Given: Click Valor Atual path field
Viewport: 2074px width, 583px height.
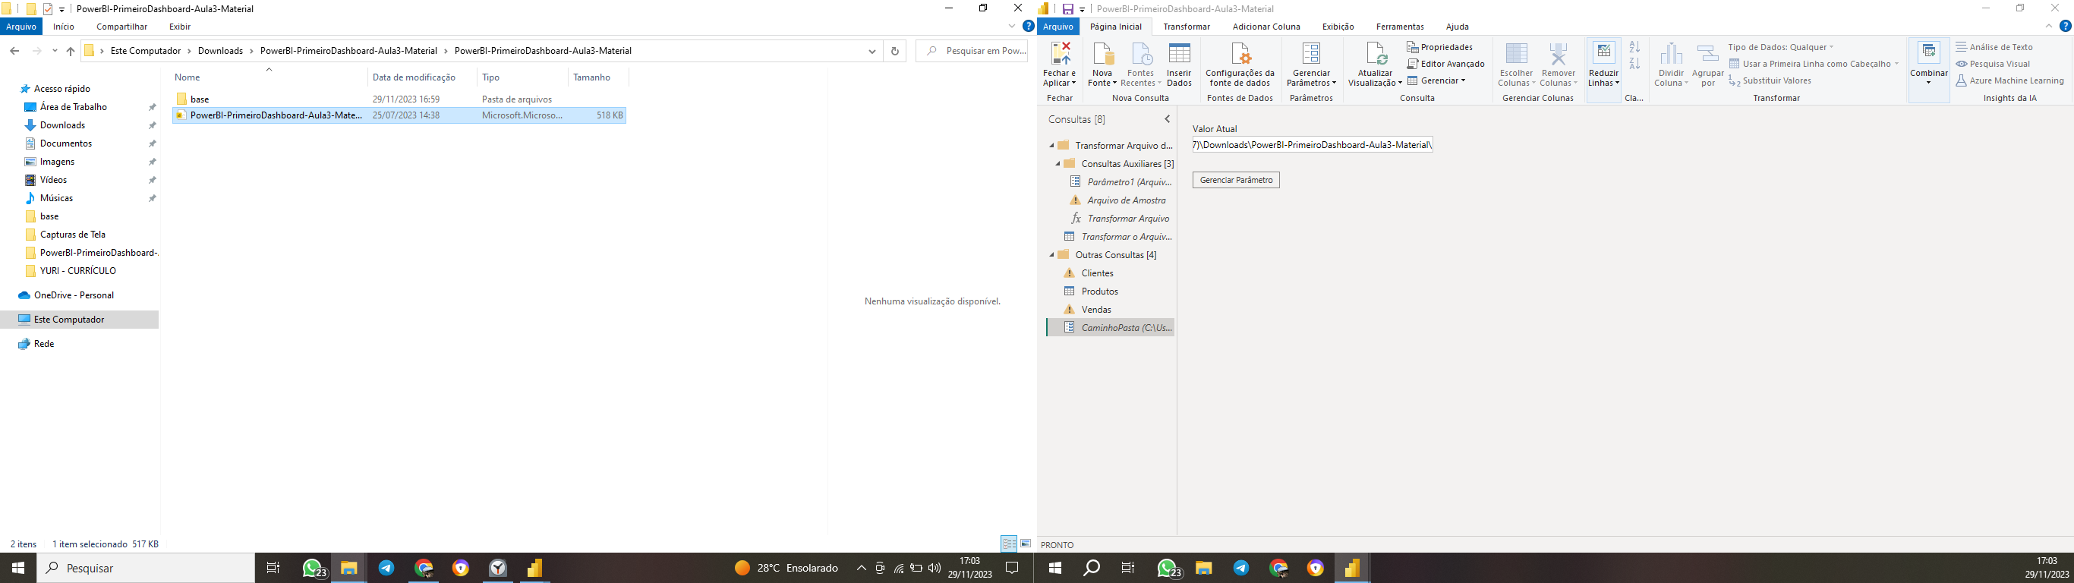Looking at the screenshot, I should (1313, 145).
